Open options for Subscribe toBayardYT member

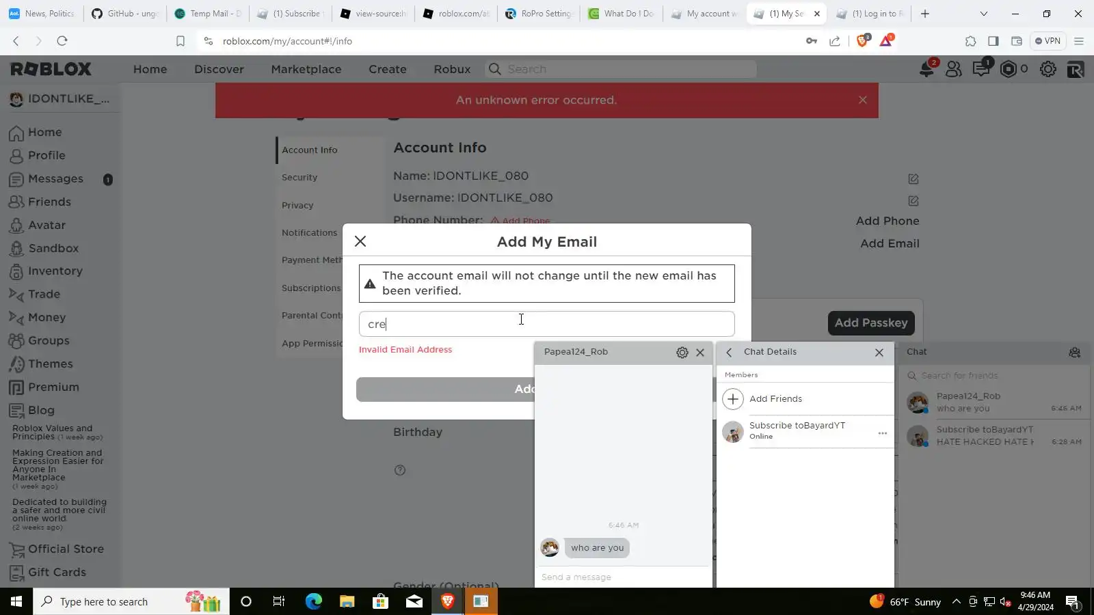[883, 433]
